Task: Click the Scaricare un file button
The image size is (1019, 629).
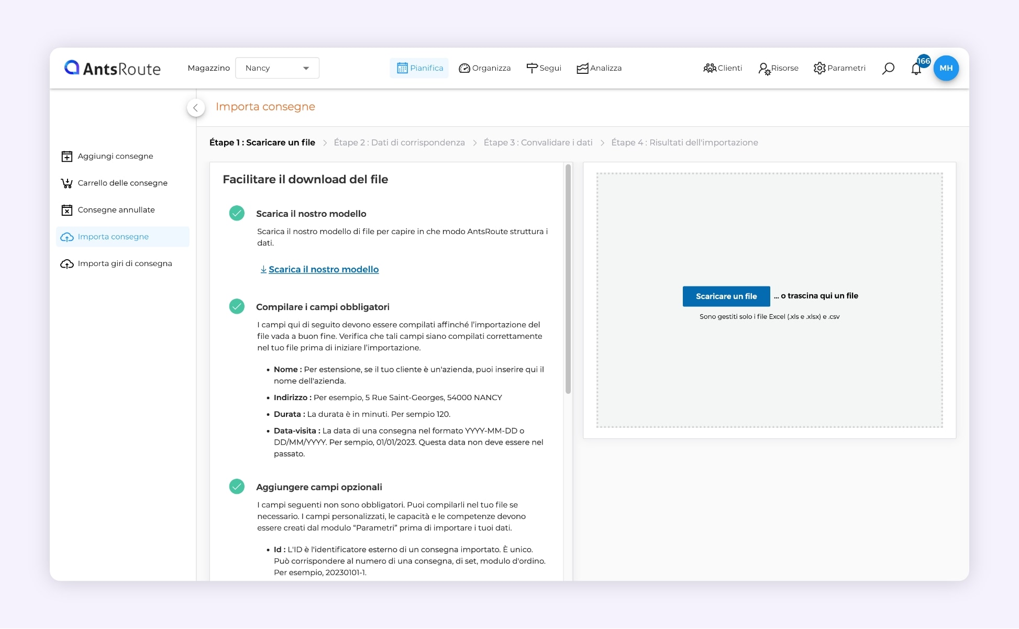Action: (726, 296)
